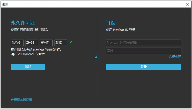Focus the license key field containing HV4T
This screenshot has height=109, width=192.
(x=46, y=43)
